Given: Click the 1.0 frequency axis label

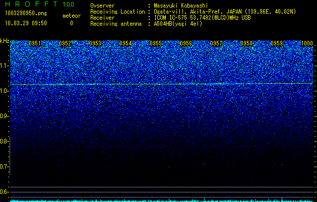Looking at the screenshot, I should [4, 91].
